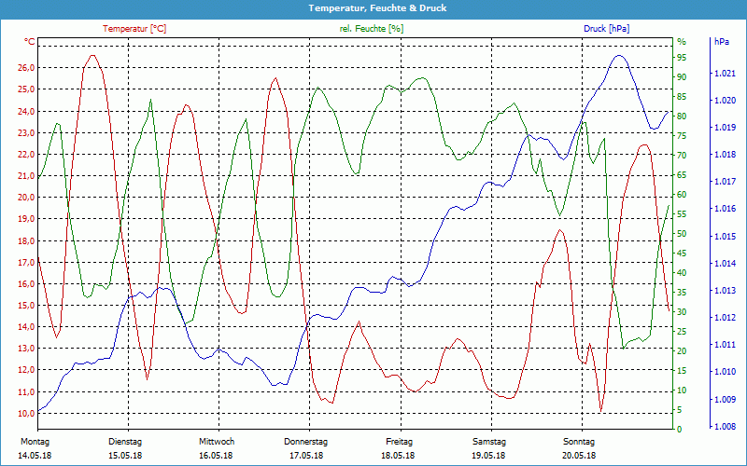The image size is (747, 466).
Task: Click the 'Mittwoch' day label
Action: [x=217, y=442]
